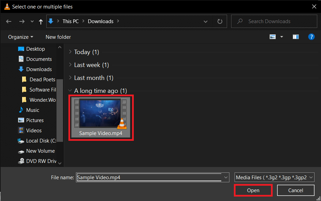Navigate to This PC via breadcrumb

(70, 21)
